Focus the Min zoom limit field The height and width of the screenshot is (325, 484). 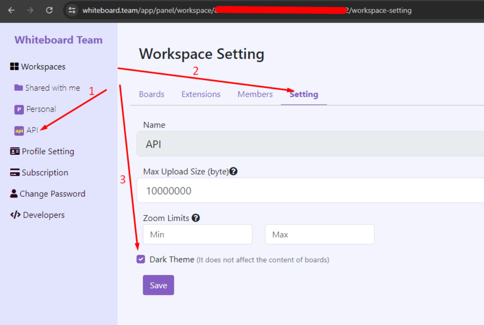(x=198, y=234)
